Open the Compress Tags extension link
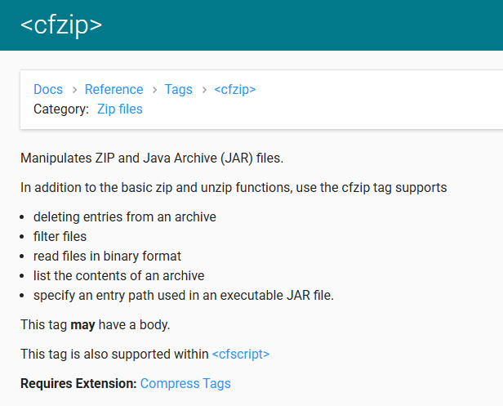Image resolution: width=503 pixels, height=406 pixels. tap(185, 384)
